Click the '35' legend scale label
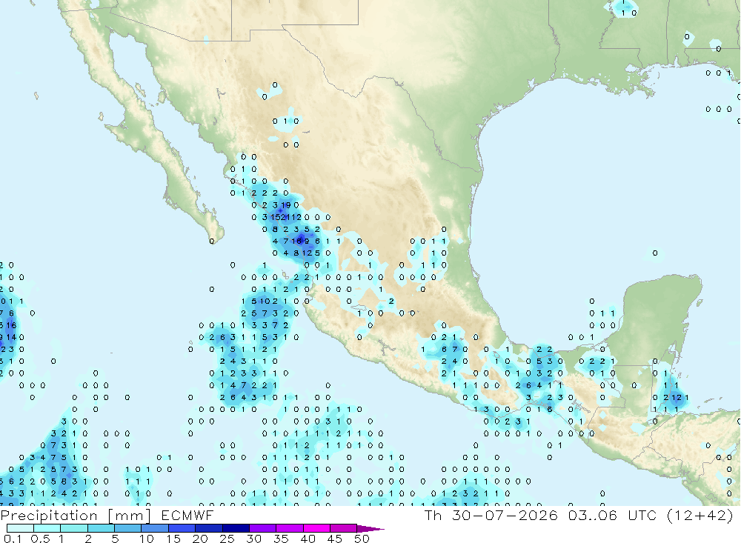The image size is (741, 543). click(281, 539)
